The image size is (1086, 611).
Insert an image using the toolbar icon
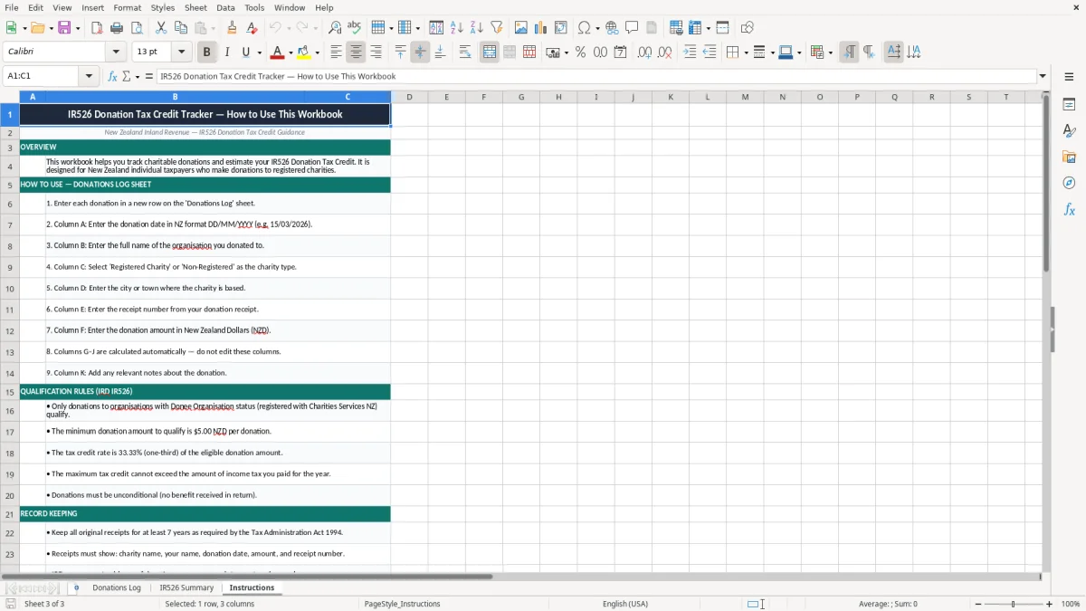521,28
